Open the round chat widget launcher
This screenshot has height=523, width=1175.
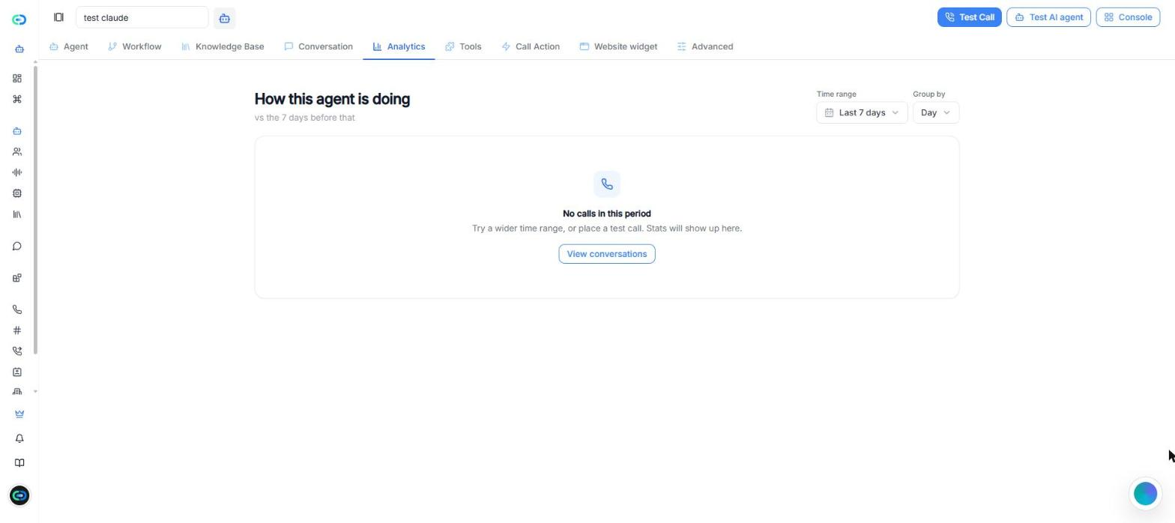pos(1145,494)
